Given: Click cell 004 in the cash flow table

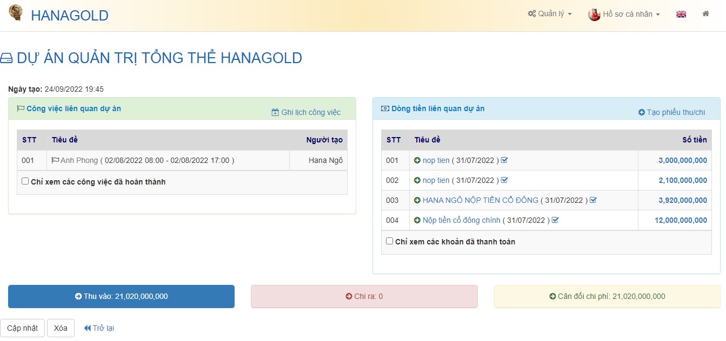Looking at the screenshot, I should (x=395, y=220).
